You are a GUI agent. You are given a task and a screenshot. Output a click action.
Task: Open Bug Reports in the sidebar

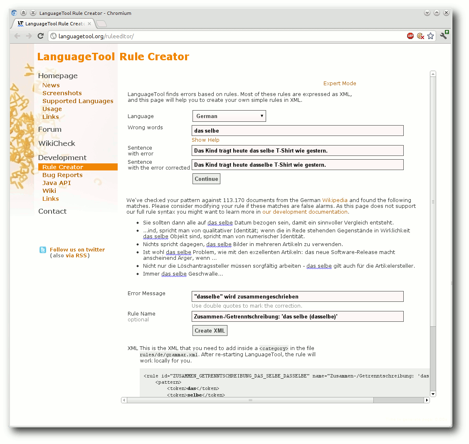62,175
